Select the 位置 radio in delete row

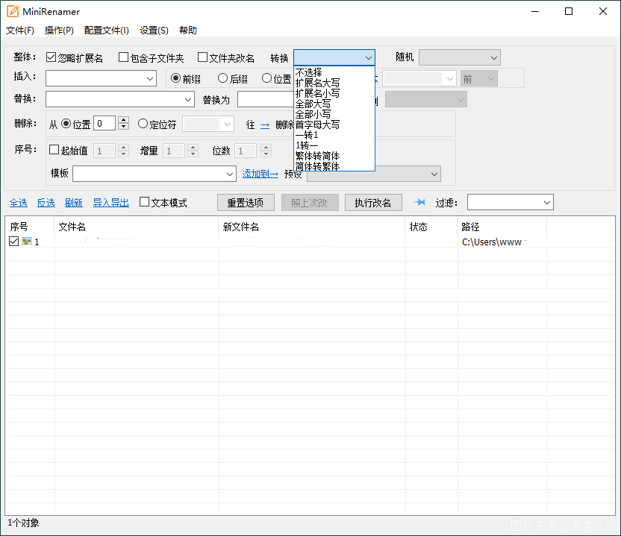(x=66, y=124)
